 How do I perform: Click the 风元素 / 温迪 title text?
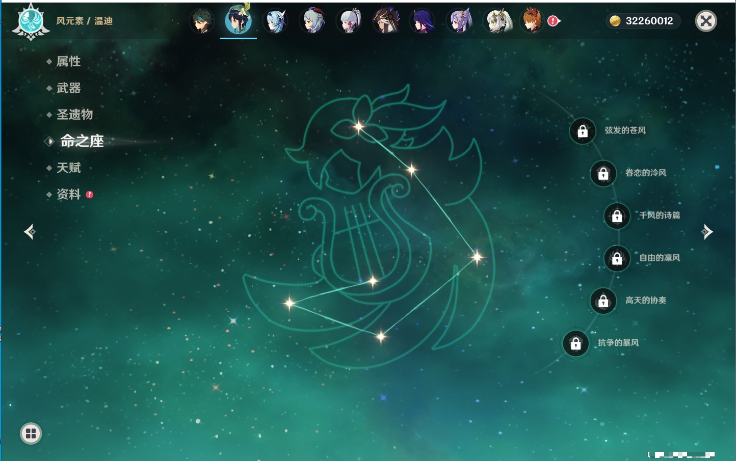(x=84, y=21)
